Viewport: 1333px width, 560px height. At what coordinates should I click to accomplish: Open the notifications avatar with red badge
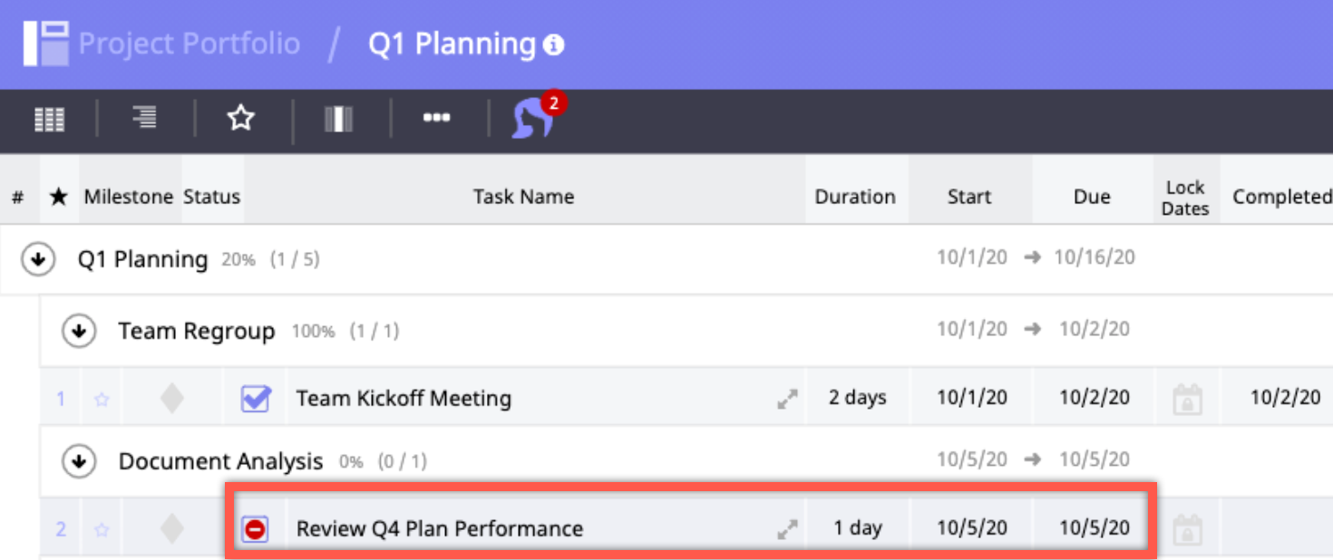tap(533, 119)
